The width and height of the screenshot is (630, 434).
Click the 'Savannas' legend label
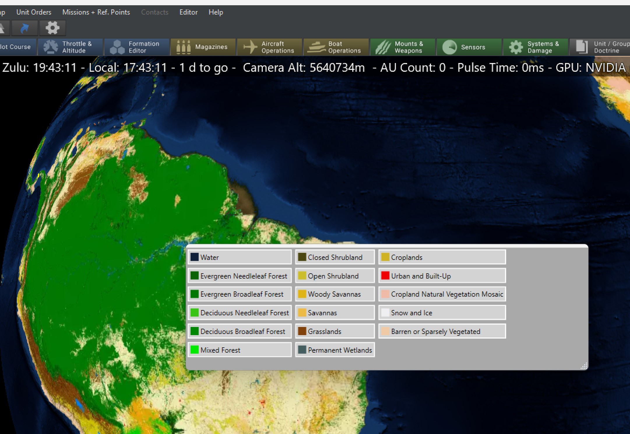click(x=322, y=313)
